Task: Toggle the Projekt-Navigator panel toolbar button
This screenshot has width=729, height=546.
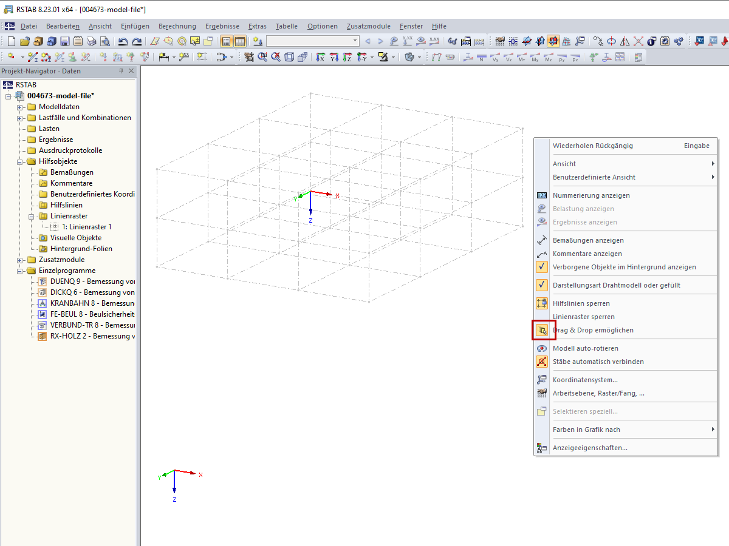Action: pyautogui.click(x=226, y=41)
